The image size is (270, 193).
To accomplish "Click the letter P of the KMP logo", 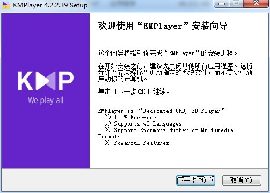I will pos(66,81).
